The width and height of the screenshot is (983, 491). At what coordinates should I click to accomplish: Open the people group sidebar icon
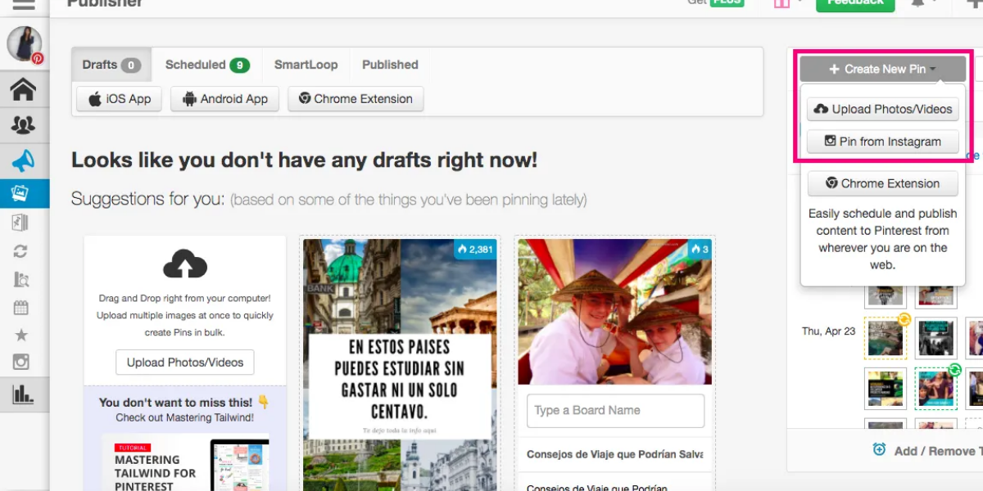(23, 125)
